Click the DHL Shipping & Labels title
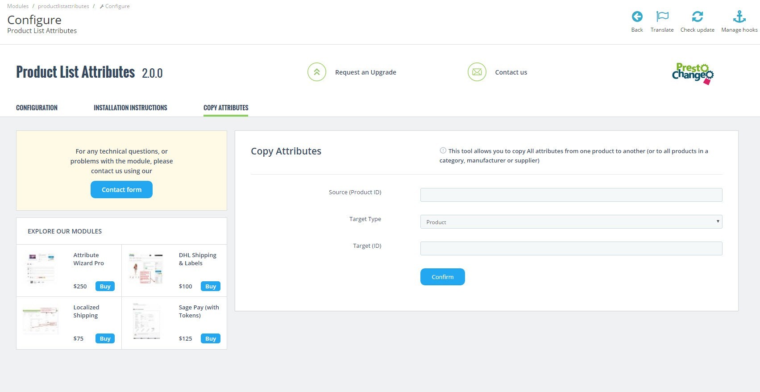The height and width of the screenshot is (392, 760). point(198,259)
